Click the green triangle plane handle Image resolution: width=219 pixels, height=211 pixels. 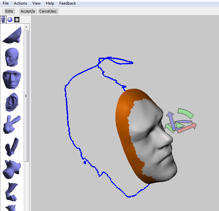179,125
